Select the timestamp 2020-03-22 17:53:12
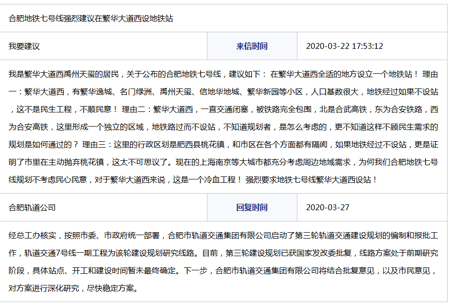This screenshot has width=453, height=306. (344, 46)
